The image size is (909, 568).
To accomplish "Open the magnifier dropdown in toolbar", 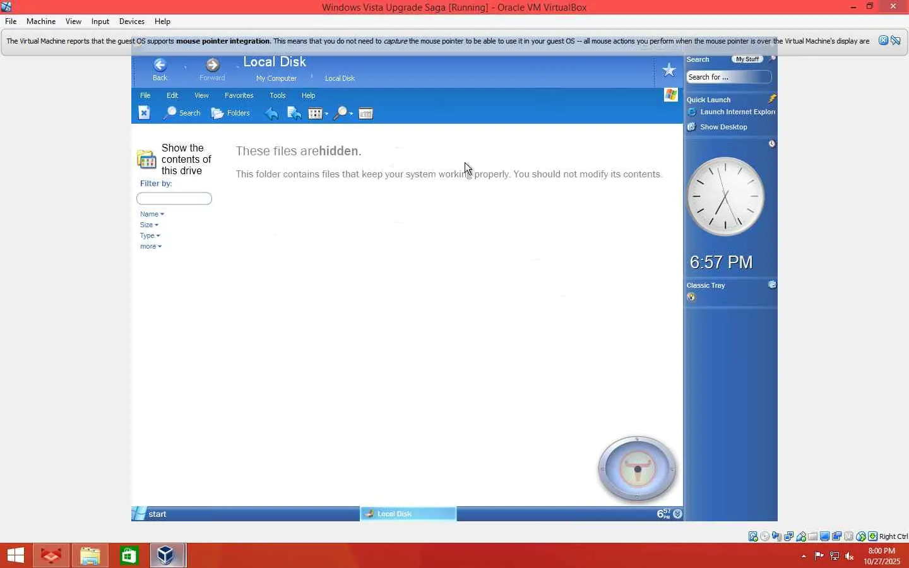I will click(343, 114).
